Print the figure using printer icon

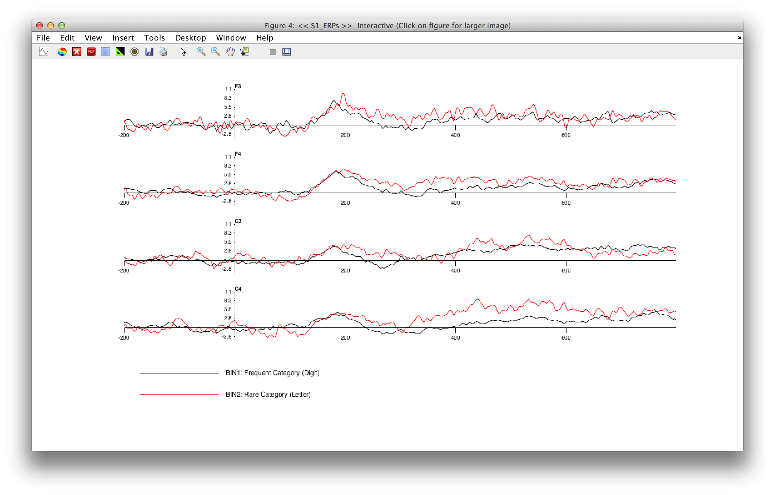[163, 52]
